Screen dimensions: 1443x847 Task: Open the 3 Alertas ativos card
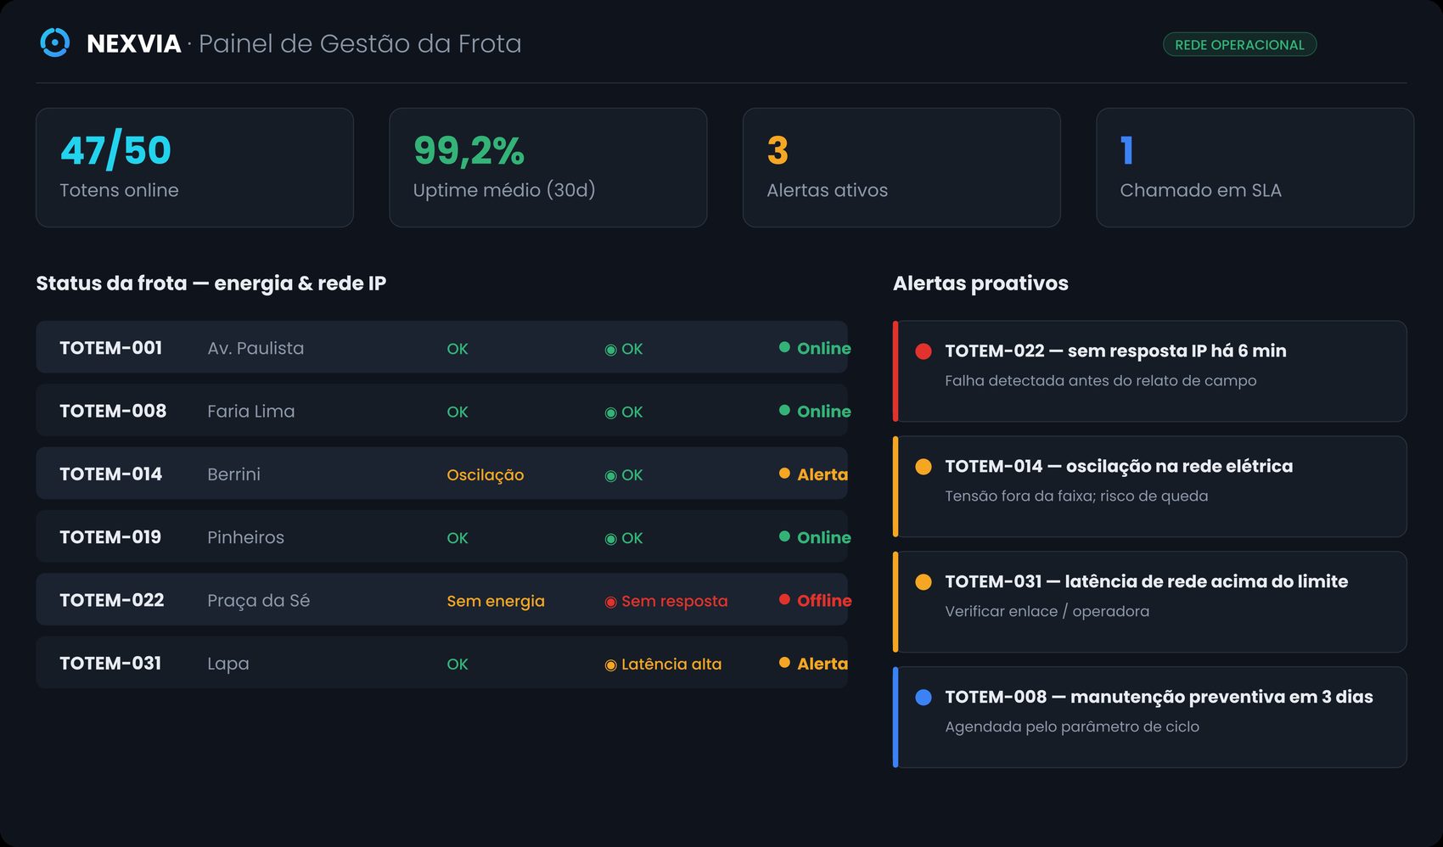[x=901, y=167]
